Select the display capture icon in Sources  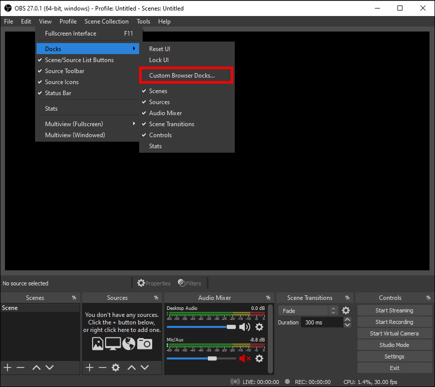click(x=112, y=343)
